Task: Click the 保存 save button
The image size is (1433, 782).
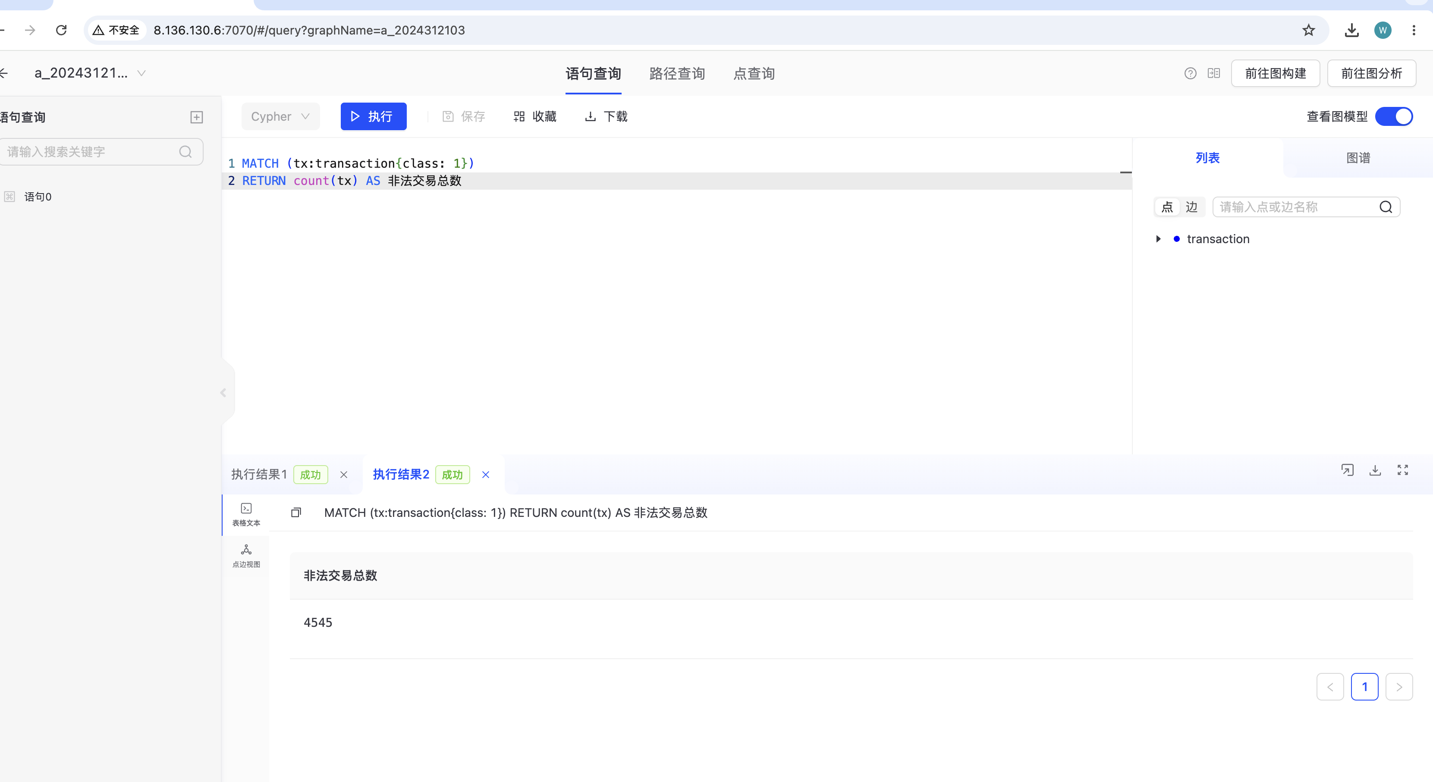Action: click(x=463, y=117)
